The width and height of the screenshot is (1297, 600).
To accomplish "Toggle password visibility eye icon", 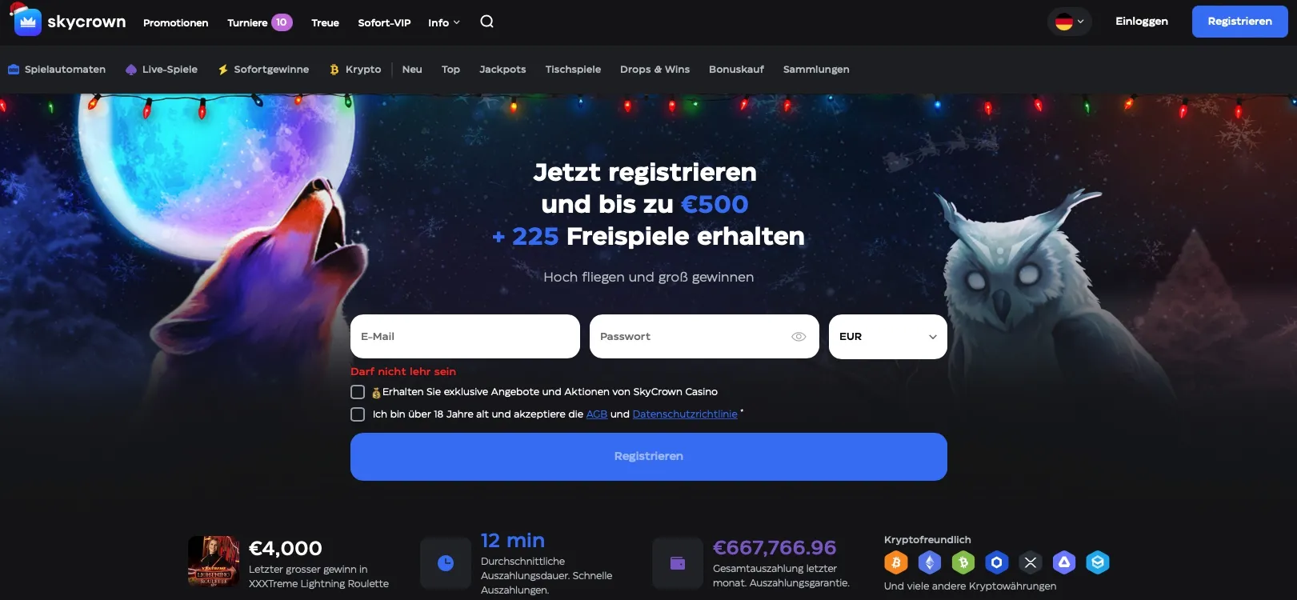I will (x=799, y=337).
